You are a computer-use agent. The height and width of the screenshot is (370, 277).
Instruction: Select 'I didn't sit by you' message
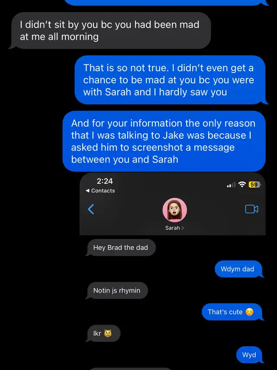coord(110,31)
